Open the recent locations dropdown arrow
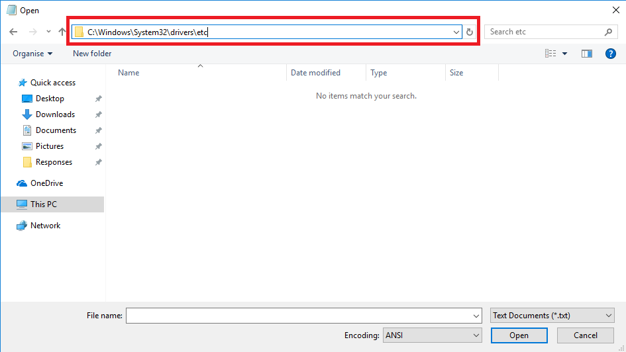The height and width of the screenshot is (352, 626). click(x=48, y=32)
